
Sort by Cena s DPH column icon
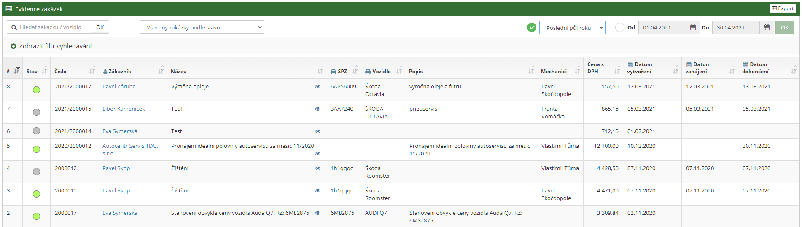pos(617,70)
